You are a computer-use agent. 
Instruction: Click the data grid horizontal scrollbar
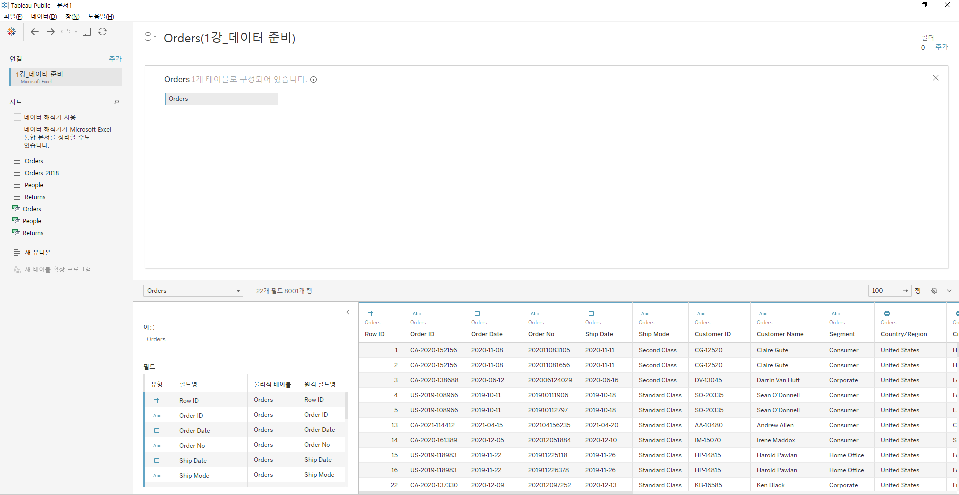496,493
